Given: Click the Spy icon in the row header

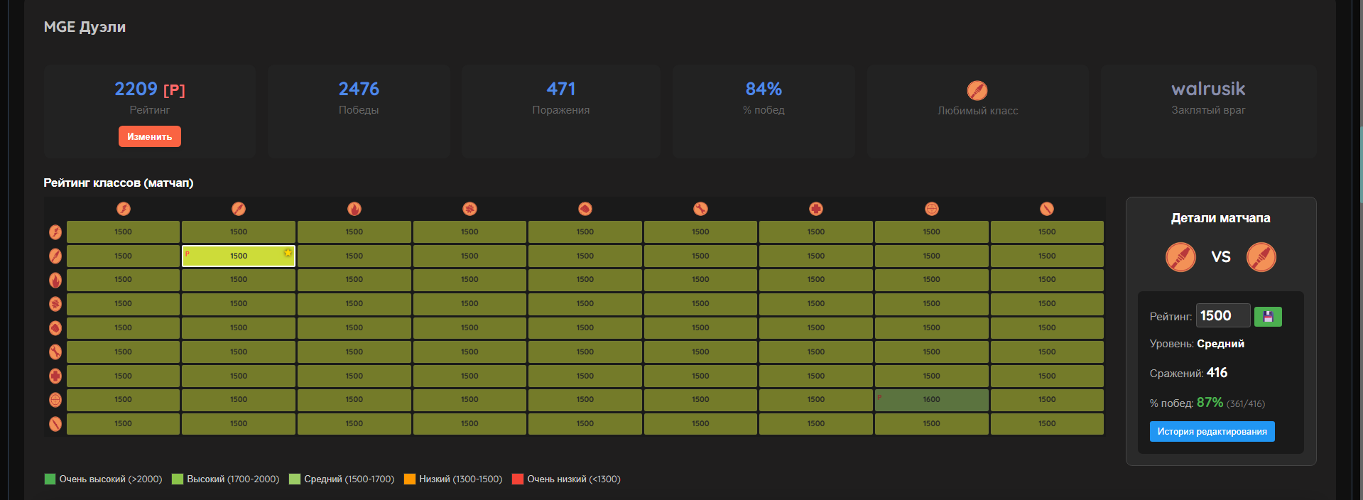Looking at the screenshot, I should click(x=55, y=424).
